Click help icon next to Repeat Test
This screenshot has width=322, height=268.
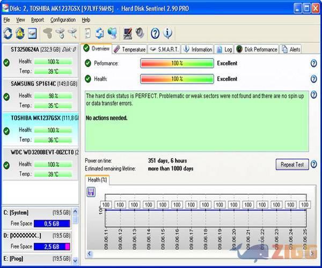314,165
